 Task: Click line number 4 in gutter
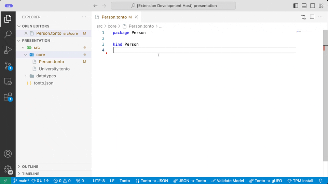pos(103,50)
